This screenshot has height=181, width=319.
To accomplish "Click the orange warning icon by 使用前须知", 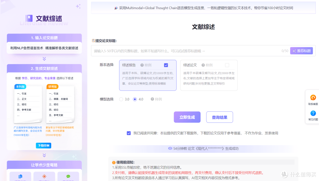I will pyautogui.click(x=114, y=162).
